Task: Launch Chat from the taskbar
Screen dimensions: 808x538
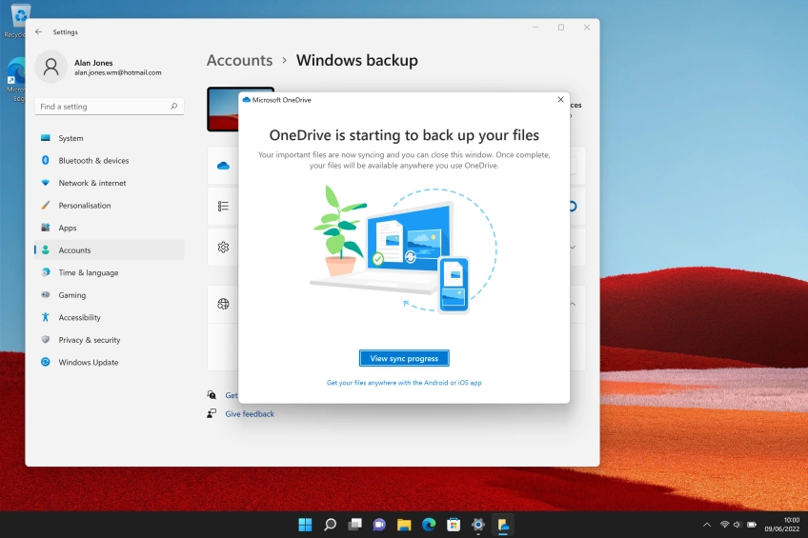Action: pyautogui.click(x=379, y=525)
